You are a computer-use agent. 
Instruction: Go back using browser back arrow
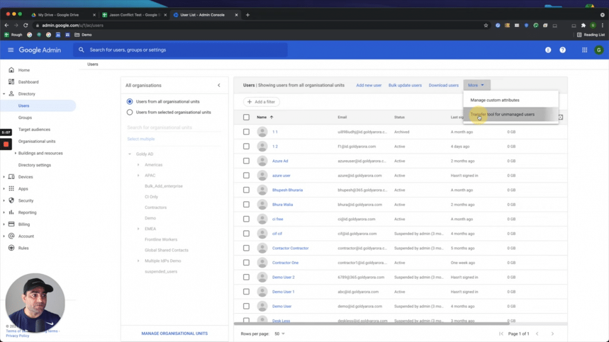(7, 25)
